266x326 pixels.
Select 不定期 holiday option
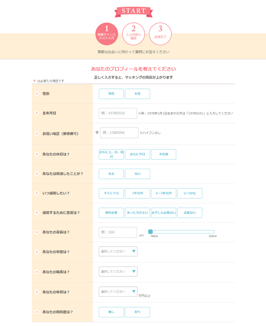[x=164, y=154]
